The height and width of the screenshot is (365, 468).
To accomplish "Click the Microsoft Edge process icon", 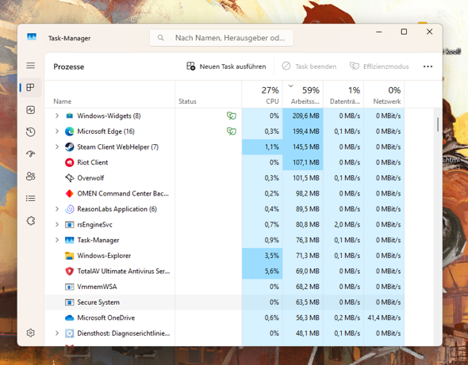I will (x=69, y=131).
